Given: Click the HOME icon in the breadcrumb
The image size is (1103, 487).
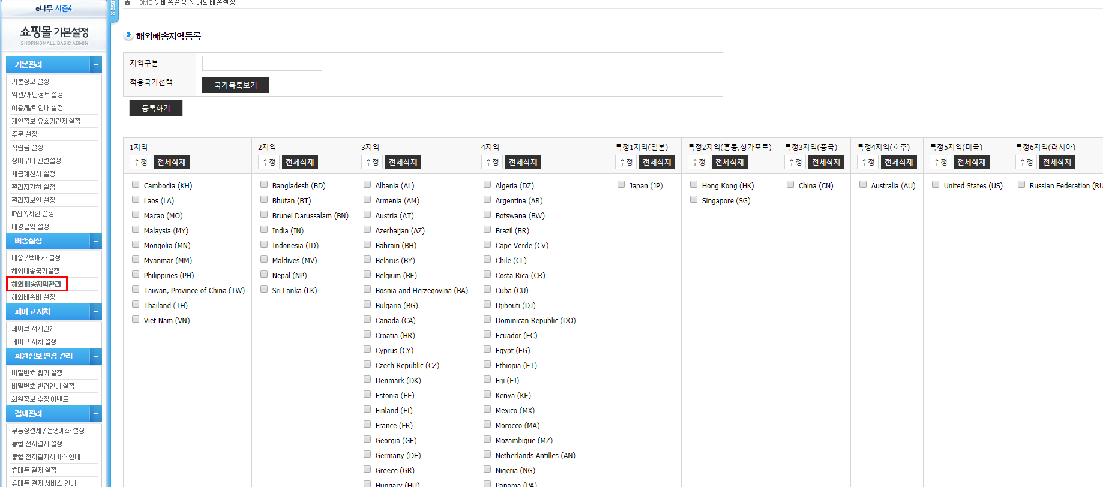Looking at the screenshot, I should click(127, 2).
